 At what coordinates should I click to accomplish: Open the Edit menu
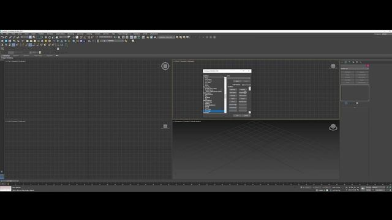(x=7, y=34)
